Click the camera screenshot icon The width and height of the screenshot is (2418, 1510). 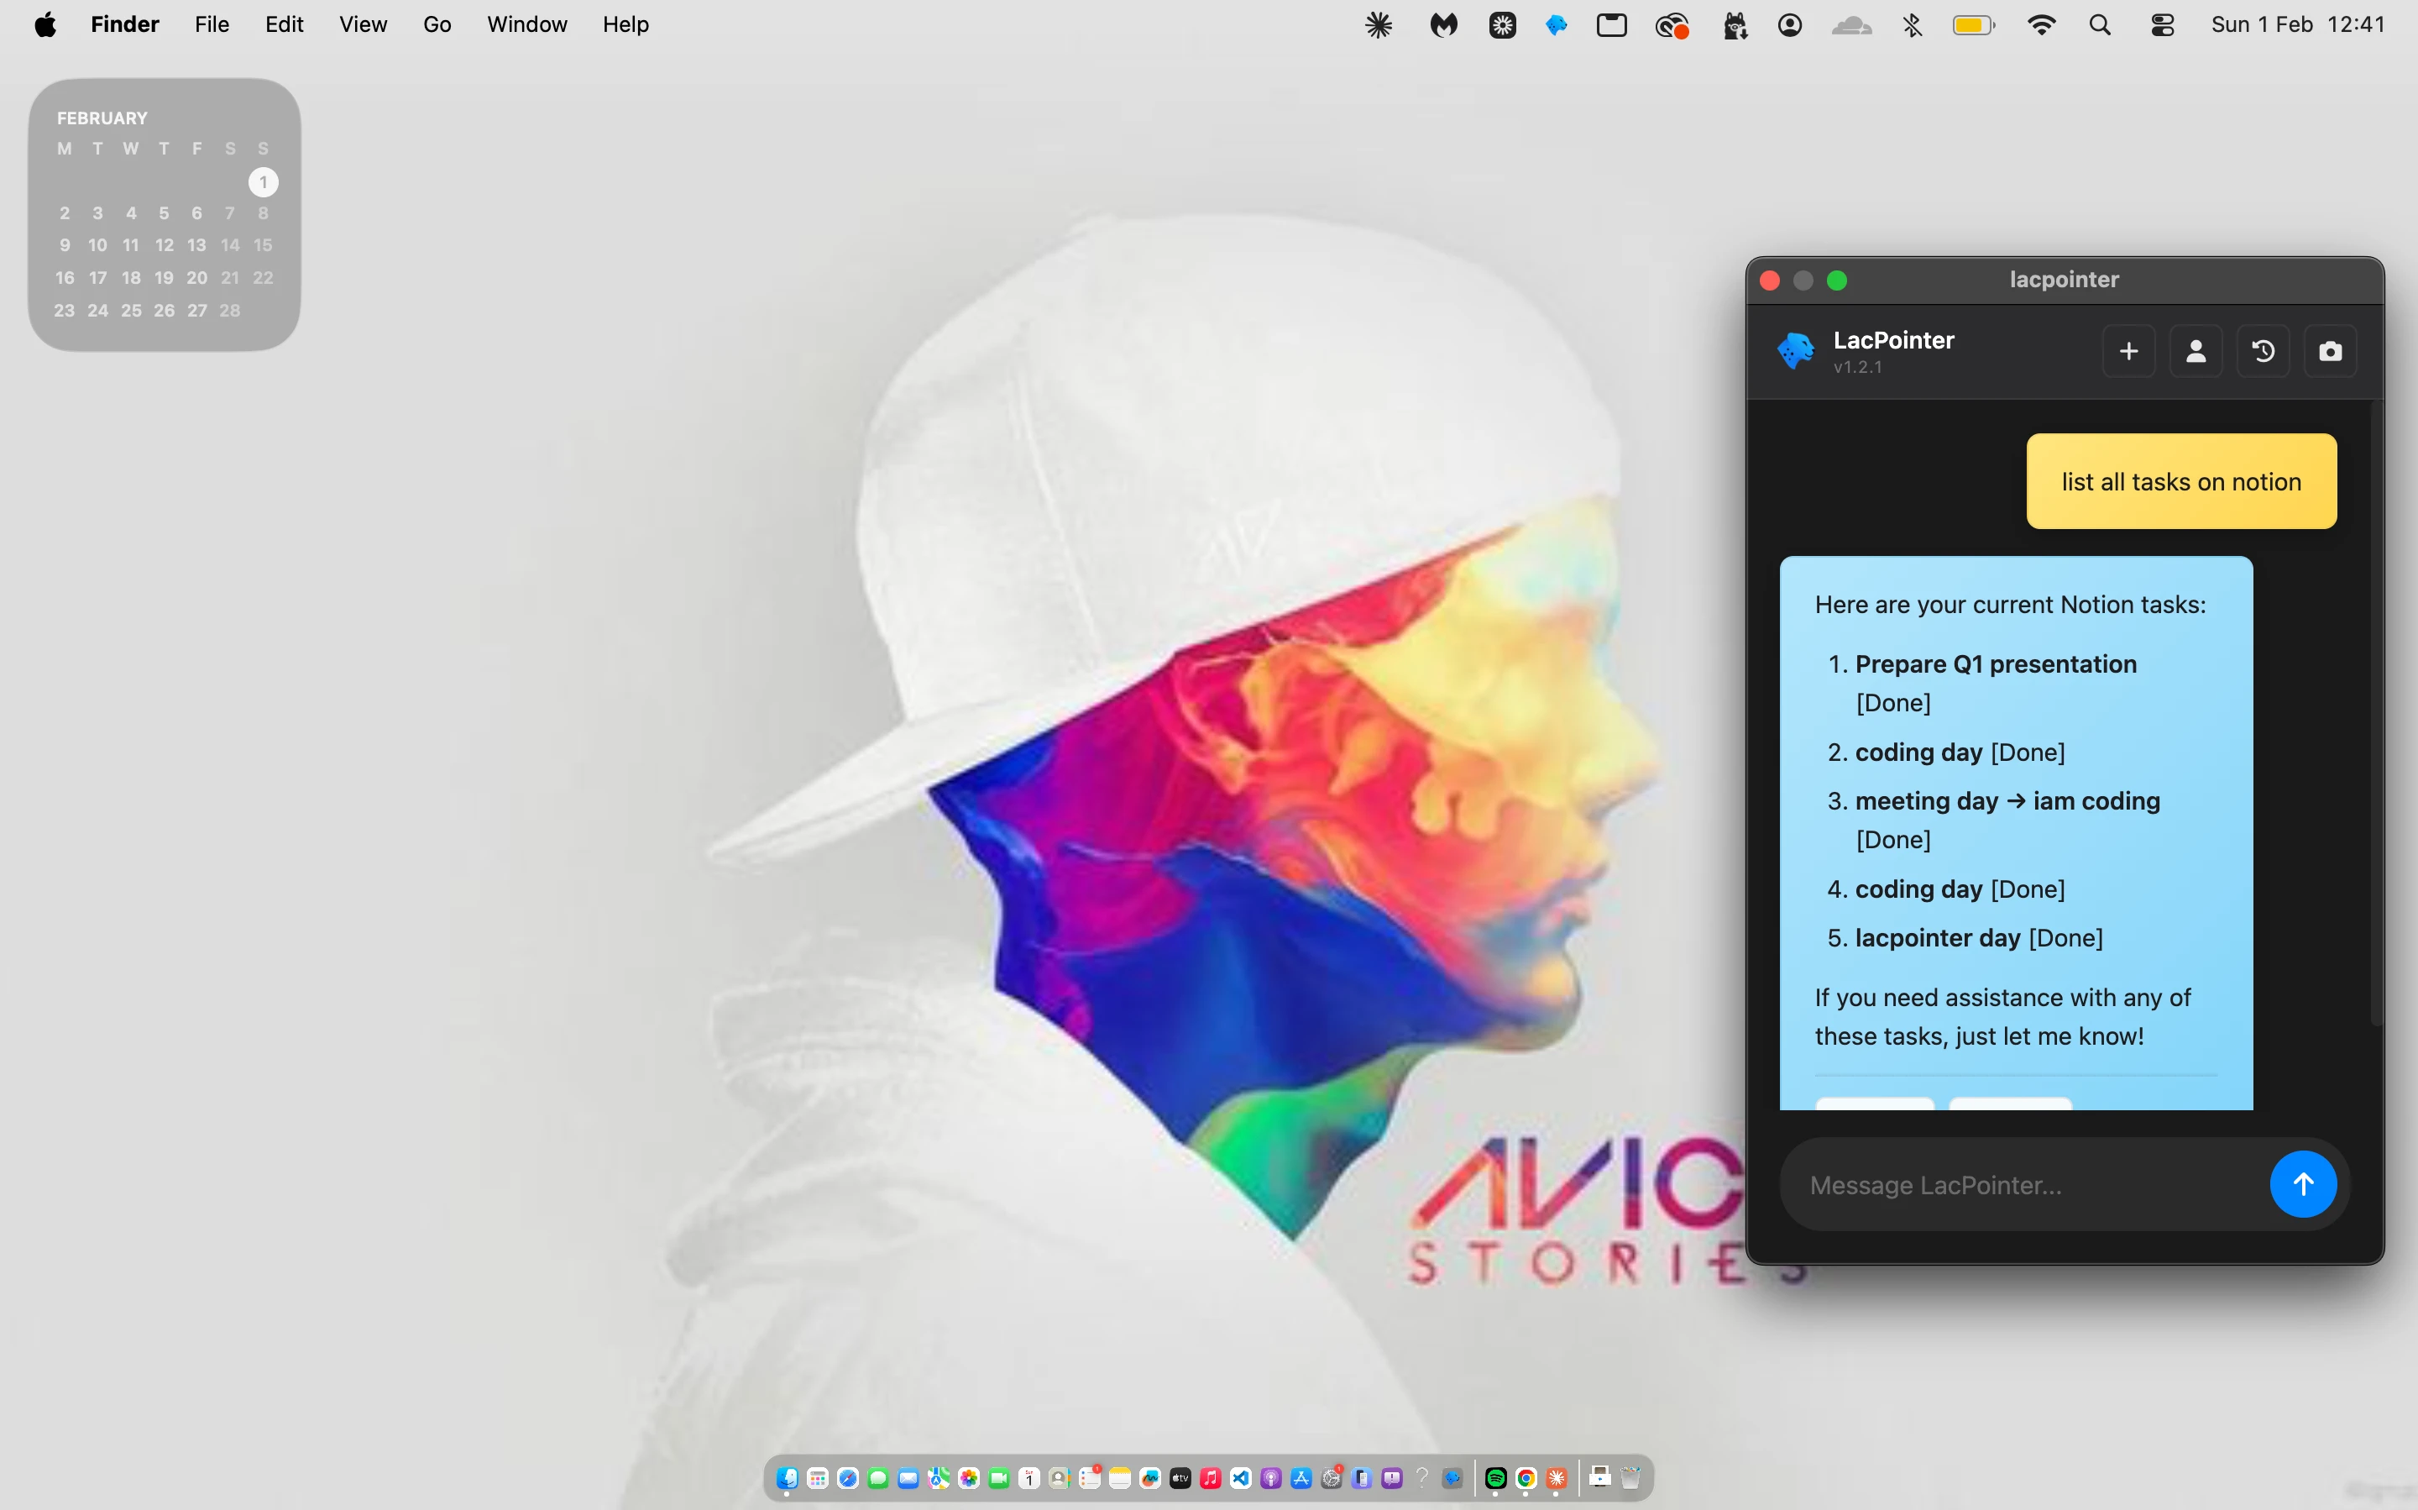(x=2329, y=352)
